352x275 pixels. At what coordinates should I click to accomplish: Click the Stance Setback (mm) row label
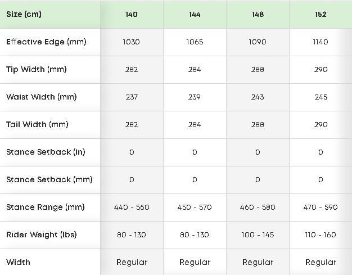[49, 179]
